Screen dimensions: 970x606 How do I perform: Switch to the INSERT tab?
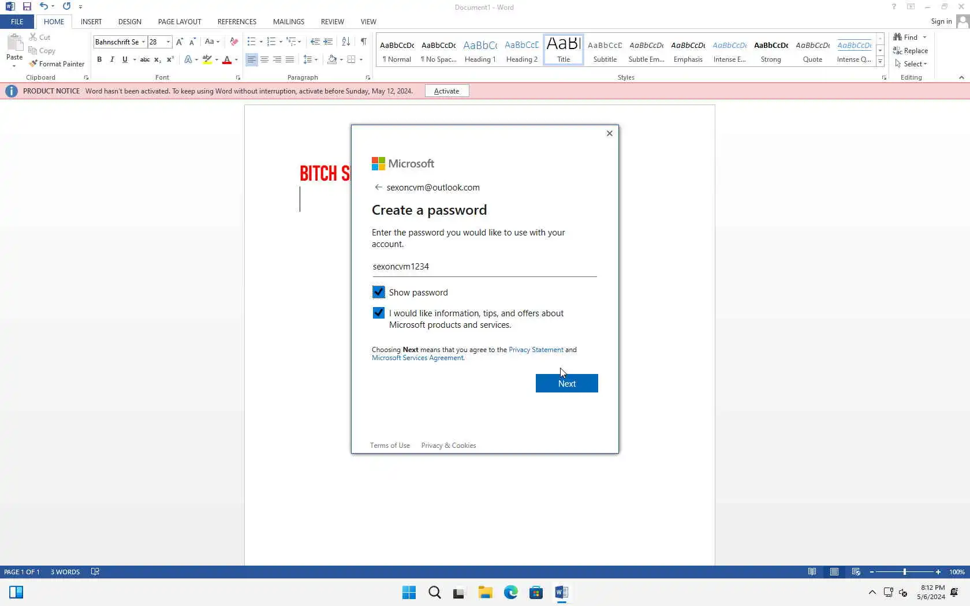(91, 21)
